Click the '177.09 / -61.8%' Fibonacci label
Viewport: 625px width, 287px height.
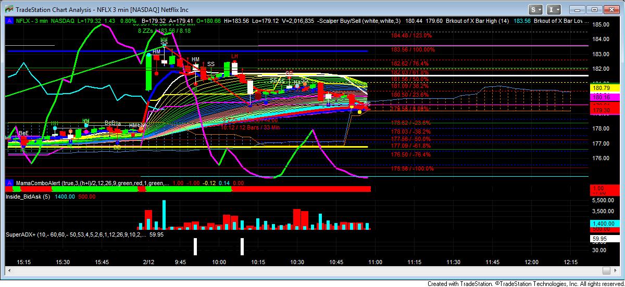point(411,147)
